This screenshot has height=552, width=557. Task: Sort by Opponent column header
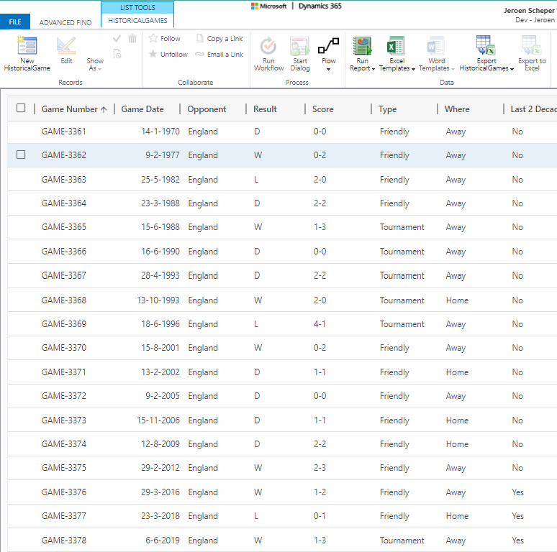pyautogui.click(x=207, y=109)
